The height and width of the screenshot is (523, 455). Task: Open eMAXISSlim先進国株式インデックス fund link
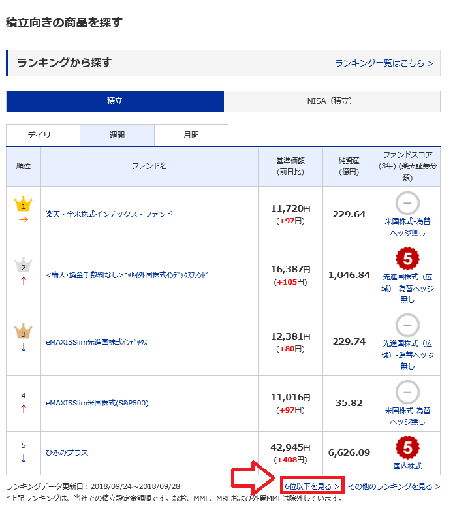97,342
